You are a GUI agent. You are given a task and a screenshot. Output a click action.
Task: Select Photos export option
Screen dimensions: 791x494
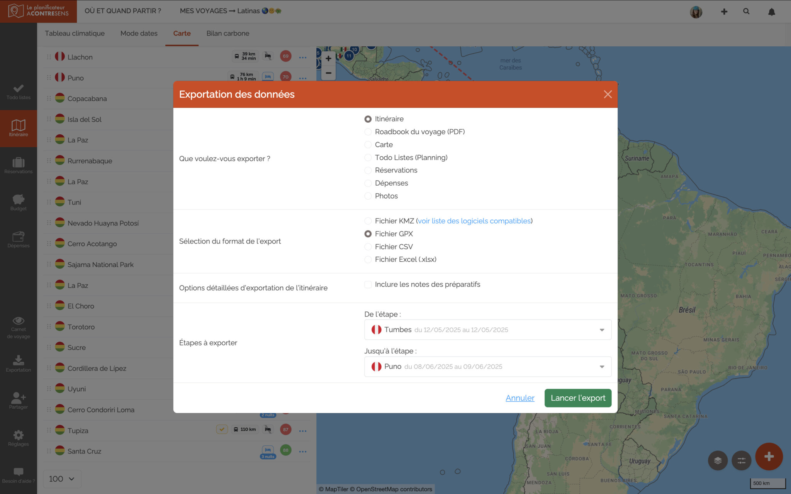point(368,196)
